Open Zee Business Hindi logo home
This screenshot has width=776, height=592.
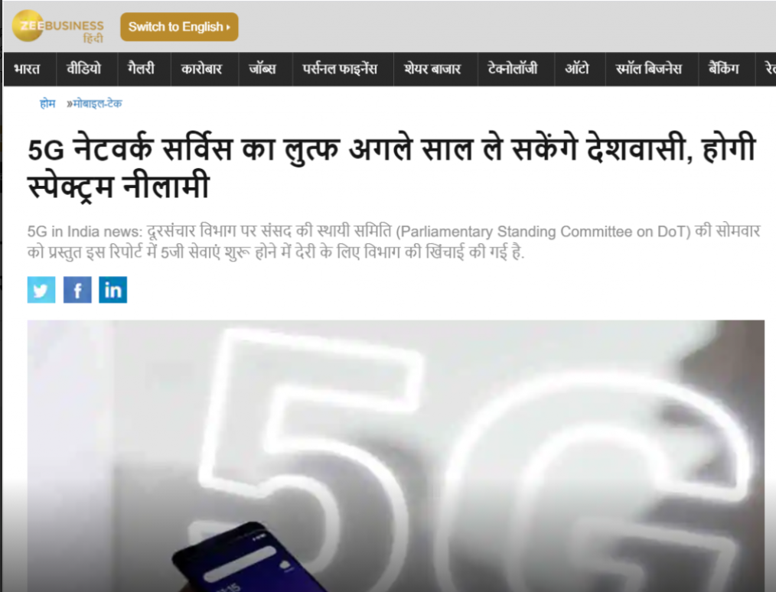(58, 27)
